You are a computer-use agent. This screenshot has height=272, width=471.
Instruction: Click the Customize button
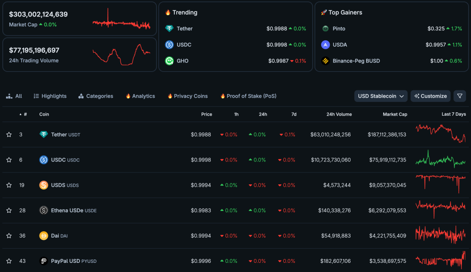430,96
